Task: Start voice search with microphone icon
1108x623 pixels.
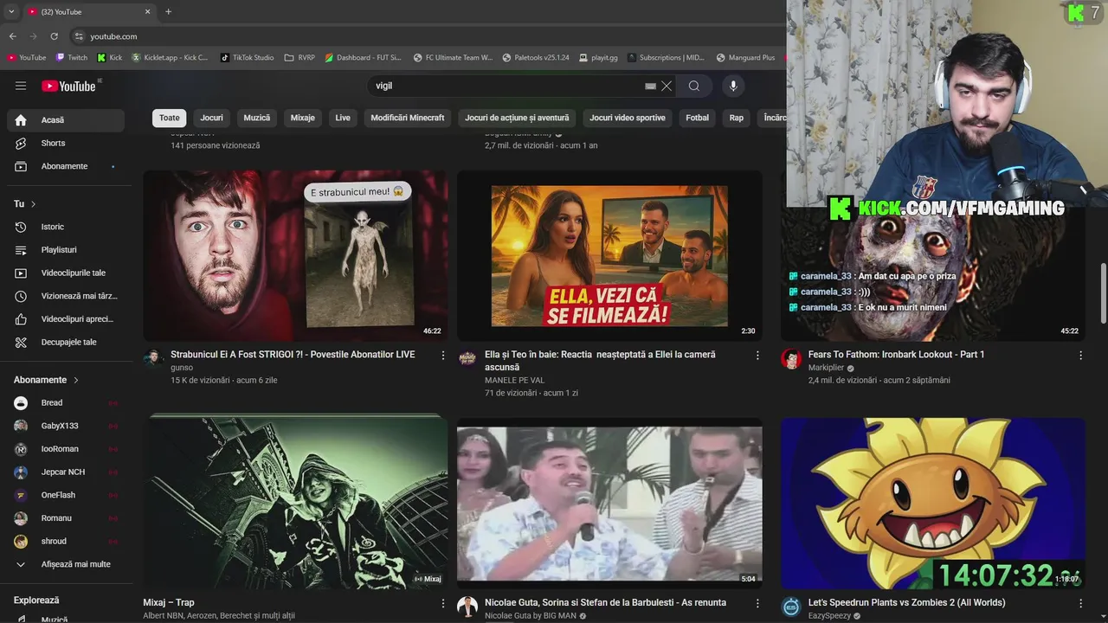Action: click(x=733, y=86)
